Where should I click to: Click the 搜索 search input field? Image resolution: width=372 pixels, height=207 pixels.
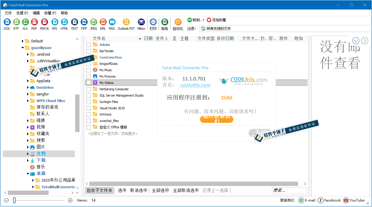(x=289, y=190)
